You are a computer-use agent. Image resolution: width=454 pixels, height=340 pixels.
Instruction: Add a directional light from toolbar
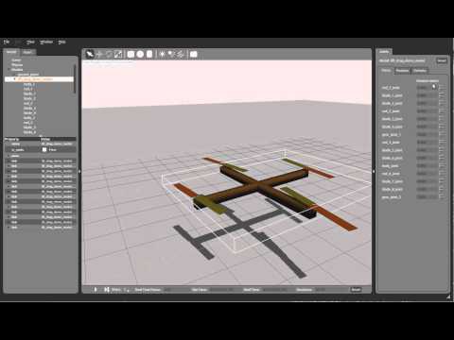click(181, 54)
